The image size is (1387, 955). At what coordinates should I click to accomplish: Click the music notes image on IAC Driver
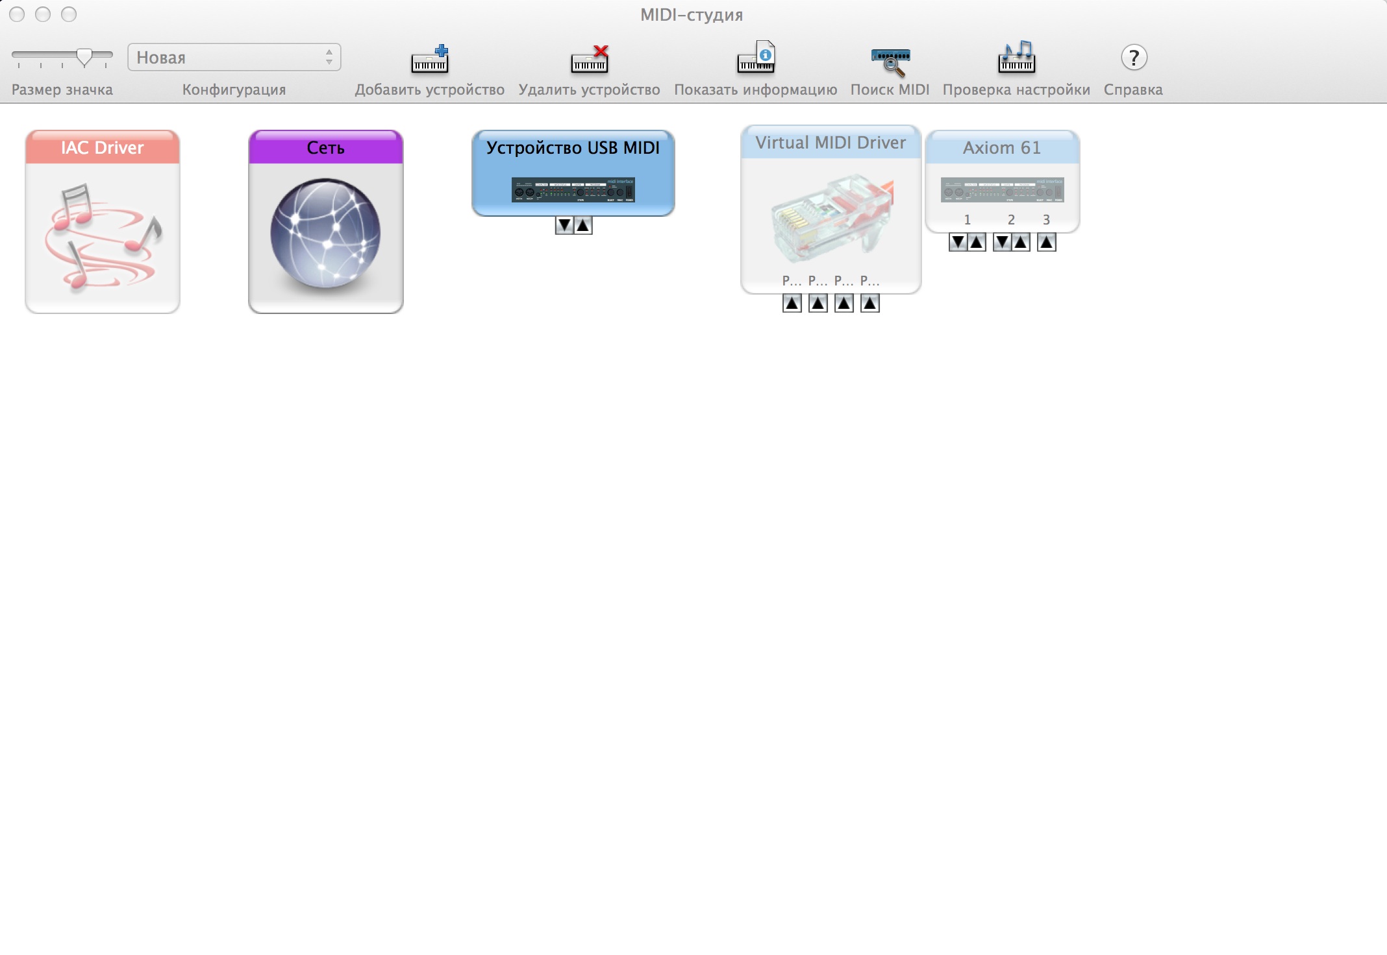pos(103,236)
